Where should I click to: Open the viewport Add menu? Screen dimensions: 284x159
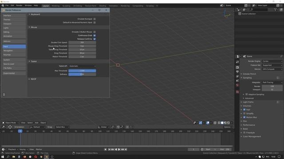(x=36, y=123)
